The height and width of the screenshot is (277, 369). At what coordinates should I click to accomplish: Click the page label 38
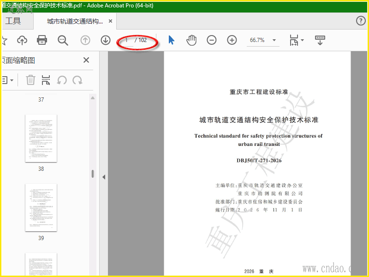point(41,169)
